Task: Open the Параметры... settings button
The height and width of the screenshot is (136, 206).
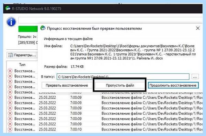Action: (x=22, y=55)
